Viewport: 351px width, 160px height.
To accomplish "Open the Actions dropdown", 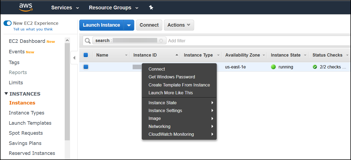I will click(x=179, y=25).
